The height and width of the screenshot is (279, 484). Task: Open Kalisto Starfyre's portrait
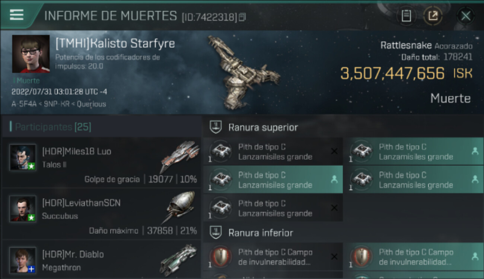click(31, 54)
